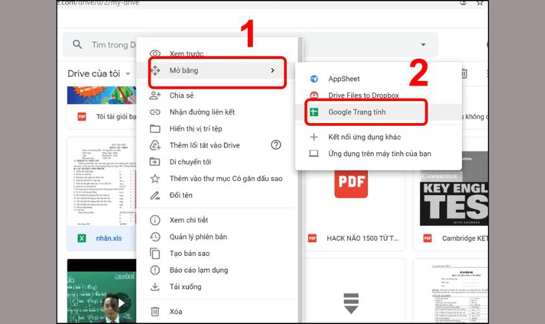The width and height of the screenshot is (545, 324).
Task: Click the Drive shortcut icon
Action: tap(155, 145)
